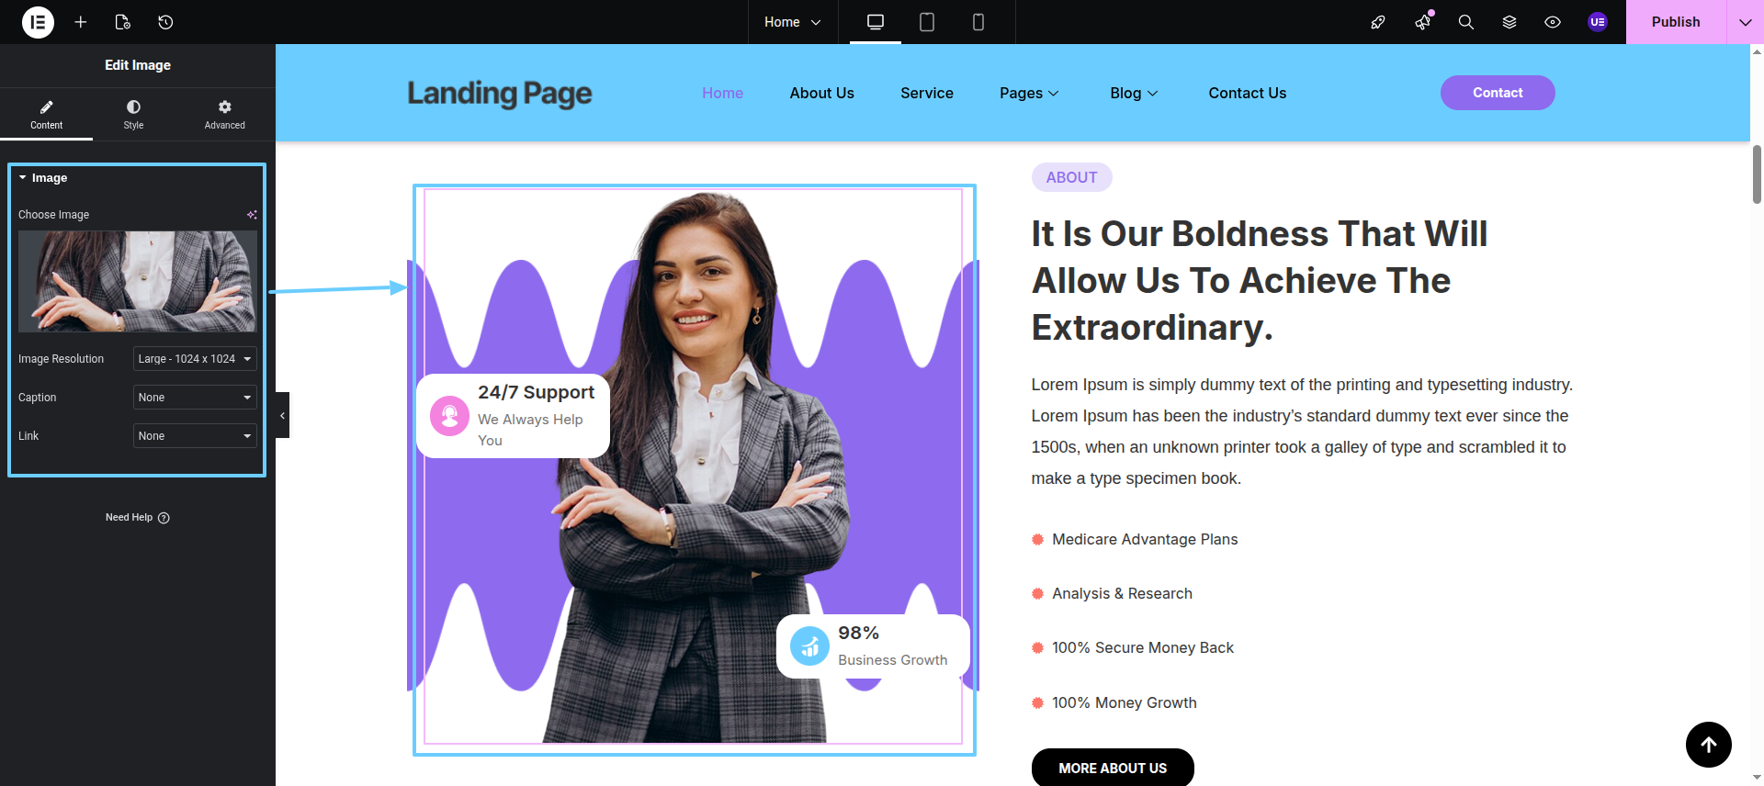Click the Need Help link

point(138,518)
